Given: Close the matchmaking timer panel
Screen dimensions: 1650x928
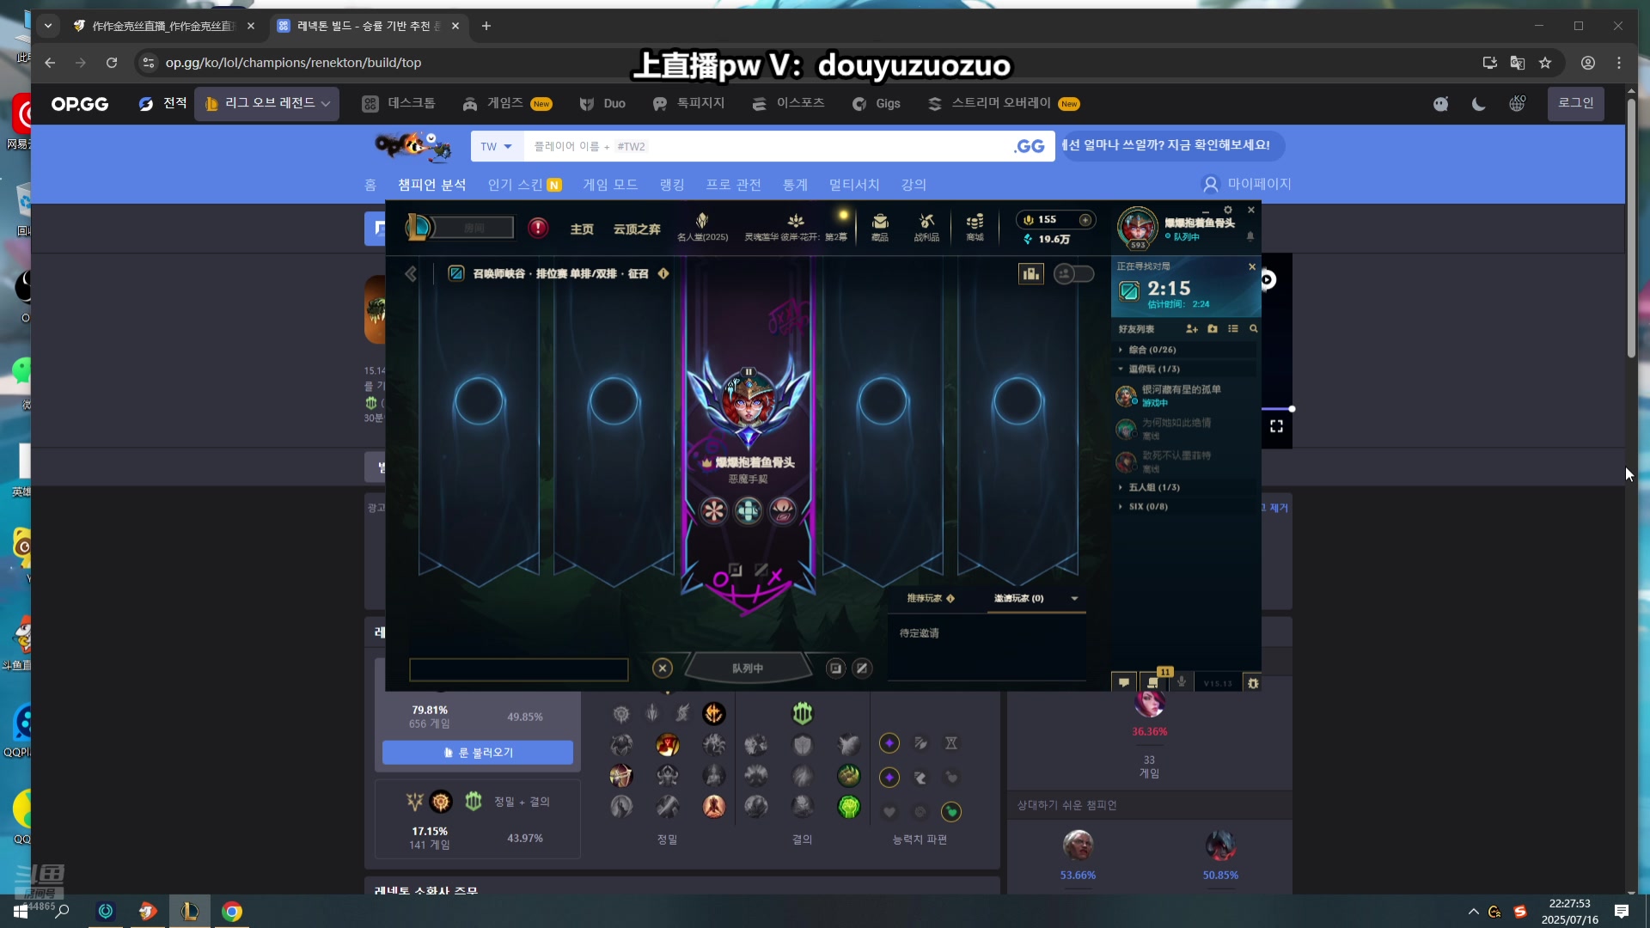Looking at the screenshot, I should [1252, 267].
